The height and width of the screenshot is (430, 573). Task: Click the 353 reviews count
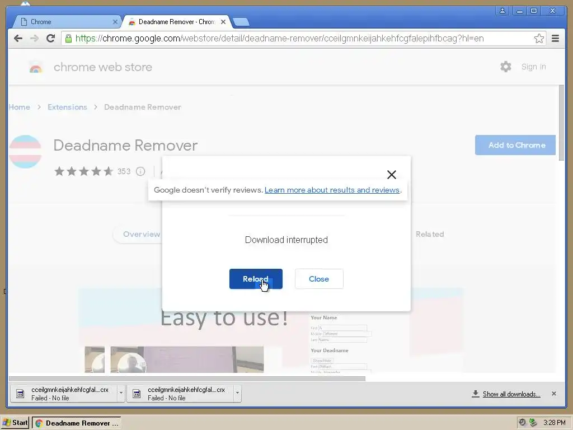pos(124,171)
